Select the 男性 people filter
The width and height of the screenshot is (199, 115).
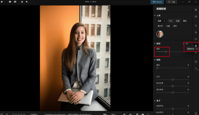(x=185, y=21)
